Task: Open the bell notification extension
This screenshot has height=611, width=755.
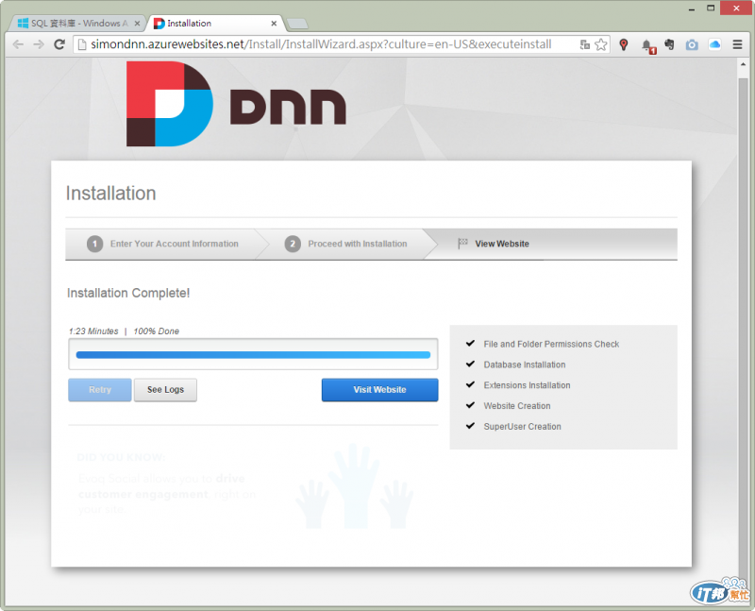Action: pyautogui.click(x=648, y=45)
